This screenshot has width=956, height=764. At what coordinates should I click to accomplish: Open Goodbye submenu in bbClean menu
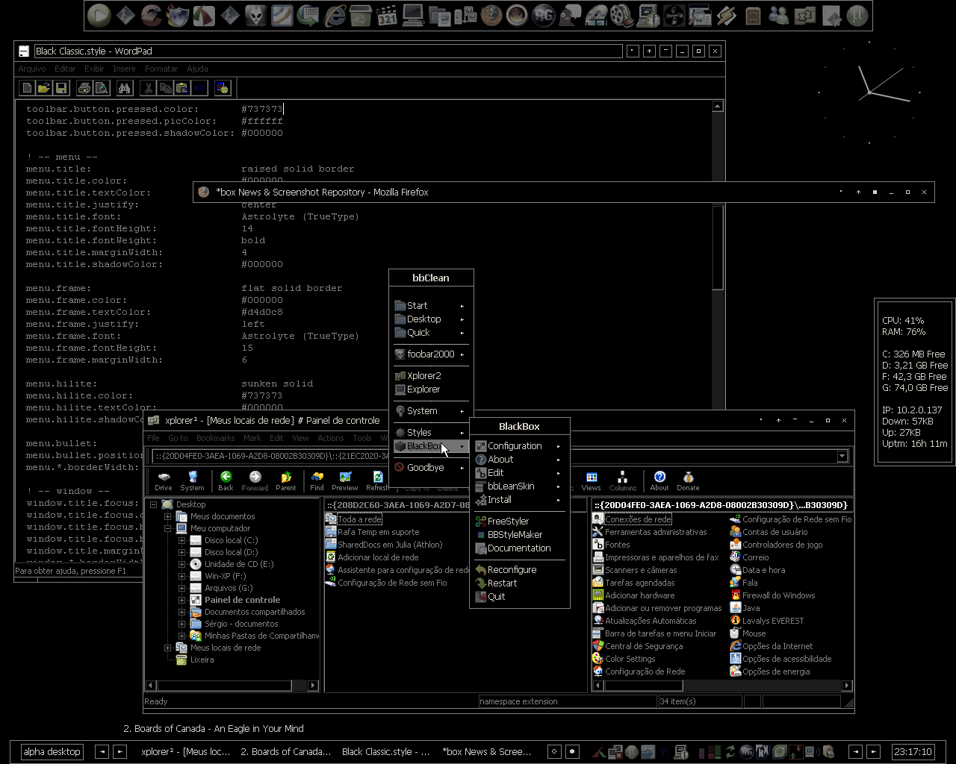coord(431,468)
